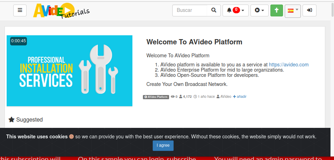Click the añadir plus link

coord(240,97)
